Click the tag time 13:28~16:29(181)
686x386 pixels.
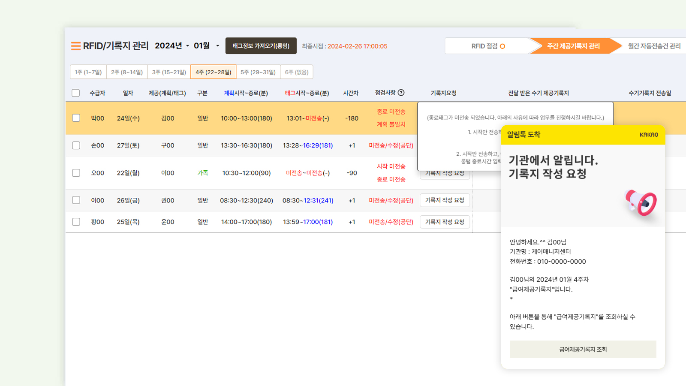coord(308,145)
